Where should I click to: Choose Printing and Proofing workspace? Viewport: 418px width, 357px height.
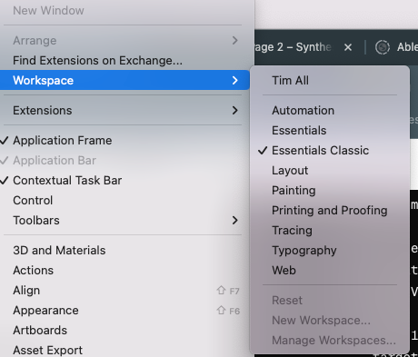click(x=330, y=211)
